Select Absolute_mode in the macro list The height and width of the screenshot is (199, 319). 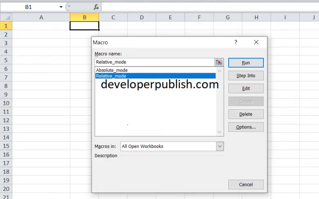click(112, 70)
